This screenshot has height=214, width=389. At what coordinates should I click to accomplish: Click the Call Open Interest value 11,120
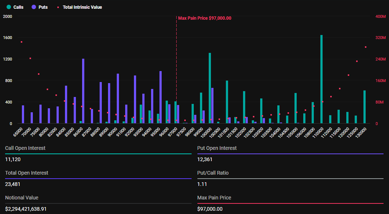pyautogui.click(x=13, y=159)
